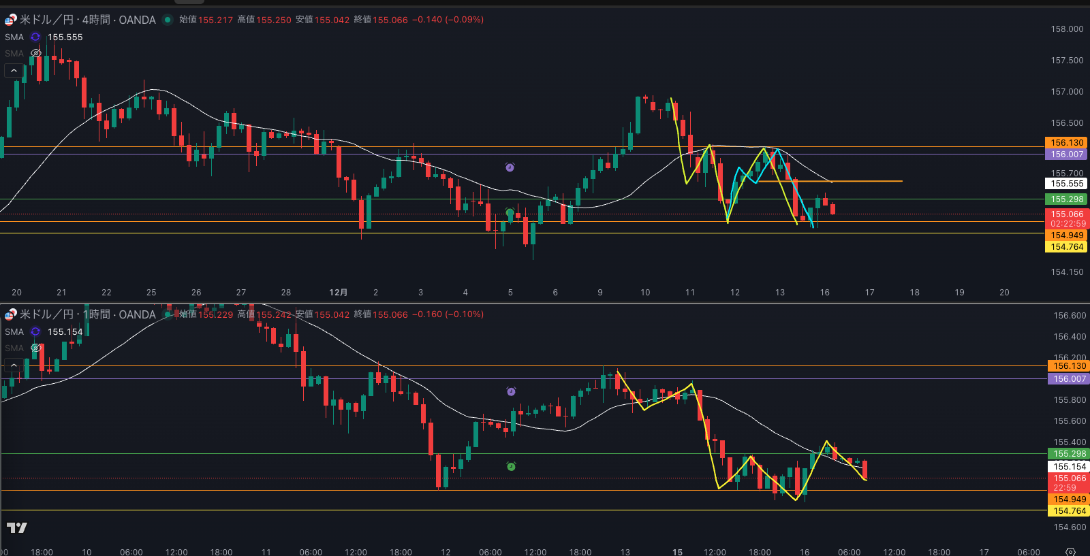Open symbol search from 4時間 chart title
The width and height of the screenshot is (1090, 556).
click(x=87, y=20)
